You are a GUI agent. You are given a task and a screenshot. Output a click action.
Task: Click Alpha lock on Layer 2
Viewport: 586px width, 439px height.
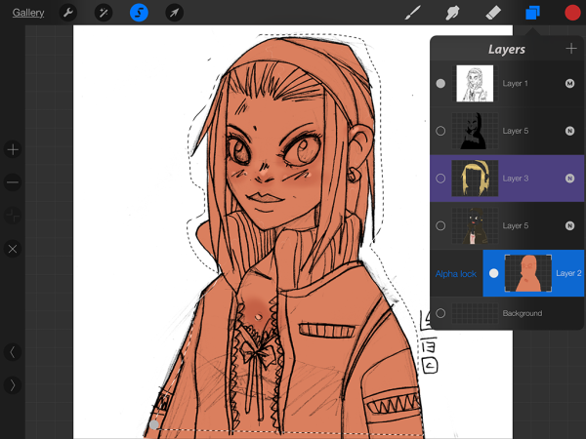457,274
